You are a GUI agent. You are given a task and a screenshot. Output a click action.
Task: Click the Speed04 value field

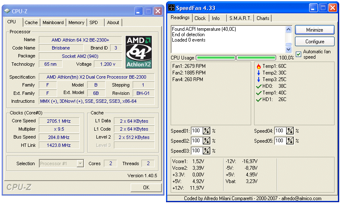(x=280, y=131)
